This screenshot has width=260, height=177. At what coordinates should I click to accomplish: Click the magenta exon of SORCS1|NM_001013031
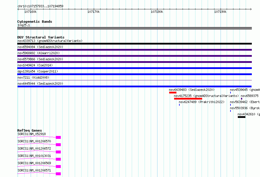pyautogui.click(x=58, y=159)
